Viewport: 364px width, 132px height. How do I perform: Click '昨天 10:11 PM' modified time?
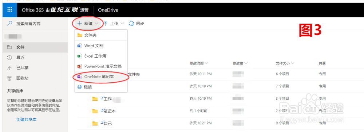pyautogui.click(x=201, y=74)
